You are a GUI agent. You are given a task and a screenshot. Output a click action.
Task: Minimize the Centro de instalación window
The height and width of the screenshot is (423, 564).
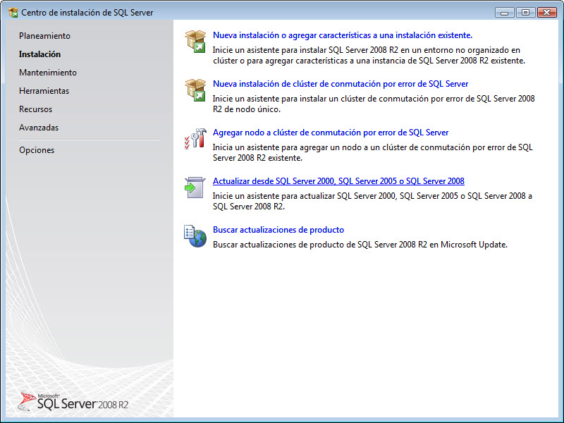[x=504, y=13]
